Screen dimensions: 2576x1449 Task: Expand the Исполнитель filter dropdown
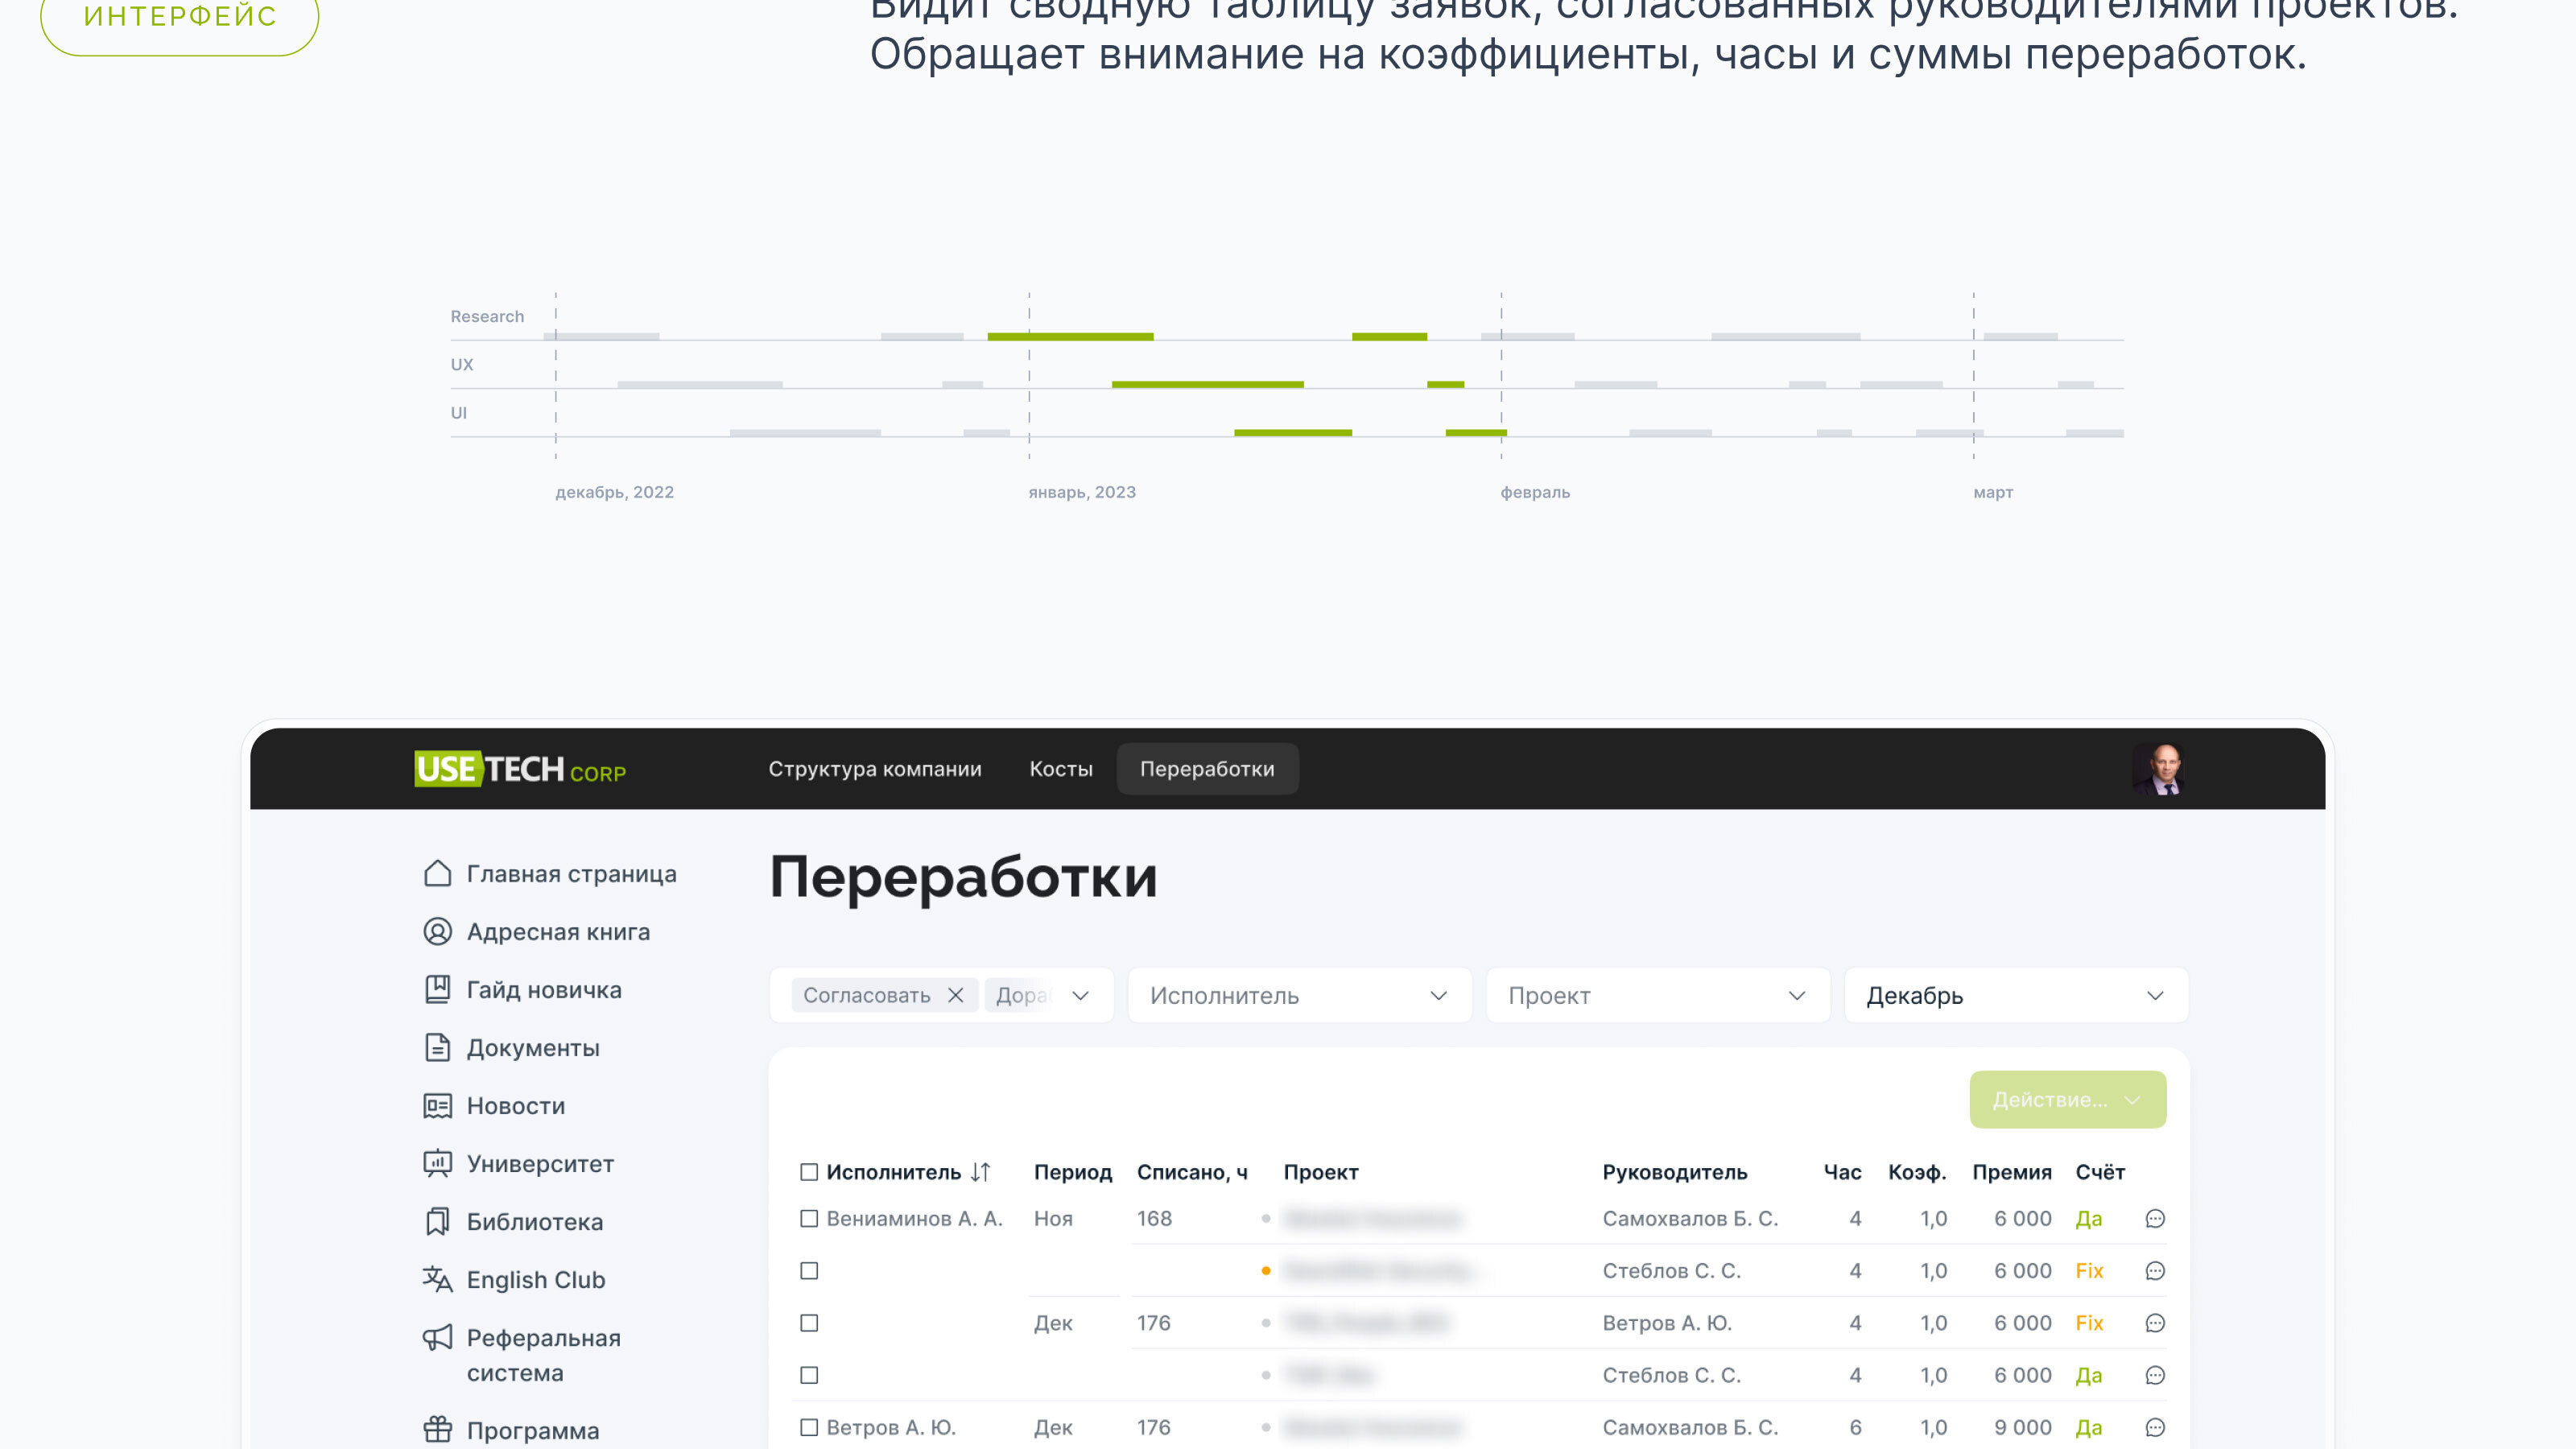coord(1299,995)
